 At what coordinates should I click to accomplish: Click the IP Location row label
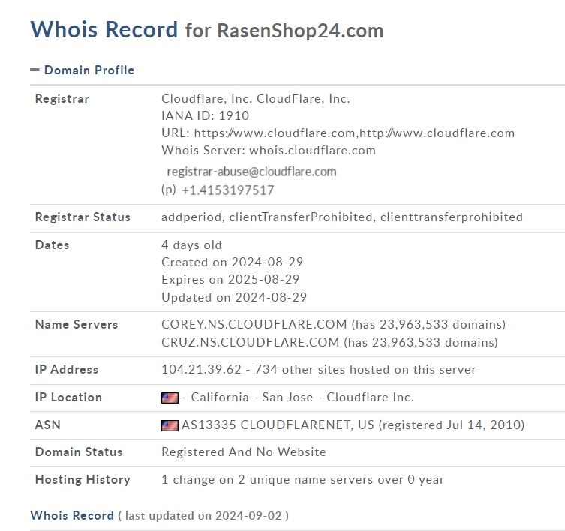pos(68,397)
